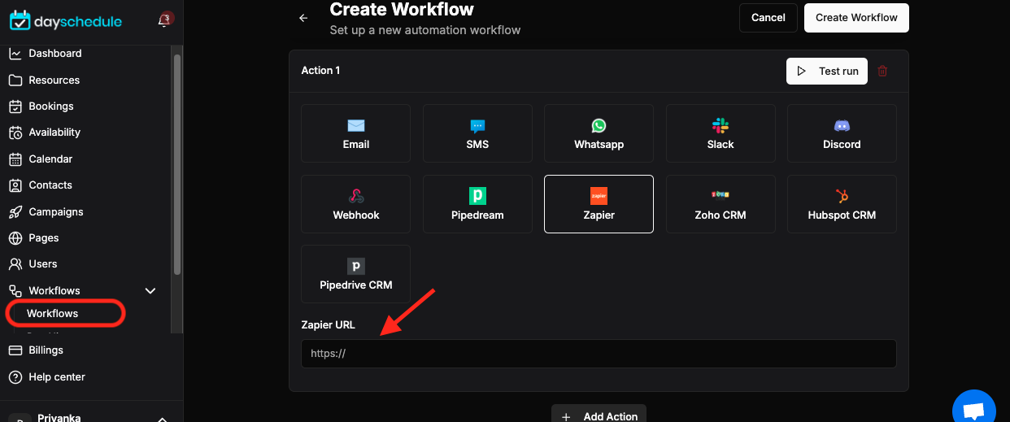Run the Test run button
This screenshot has width=1010, height=422.
click(827, 72)
